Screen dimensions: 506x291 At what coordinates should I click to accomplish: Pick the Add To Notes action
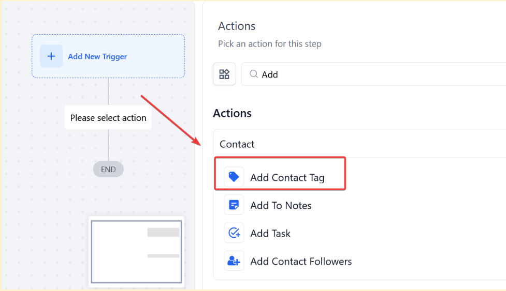[281, 205]
